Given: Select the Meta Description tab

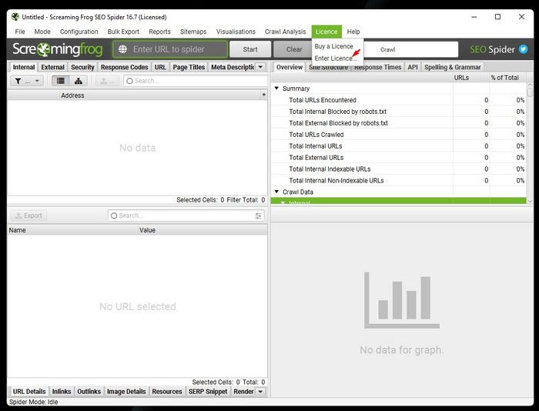Looking at the screenshot, I should [233, 67].
